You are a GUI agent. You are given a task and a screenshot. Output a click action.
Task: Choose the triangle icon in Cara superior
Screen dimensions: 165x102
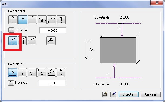pos(32,20)
